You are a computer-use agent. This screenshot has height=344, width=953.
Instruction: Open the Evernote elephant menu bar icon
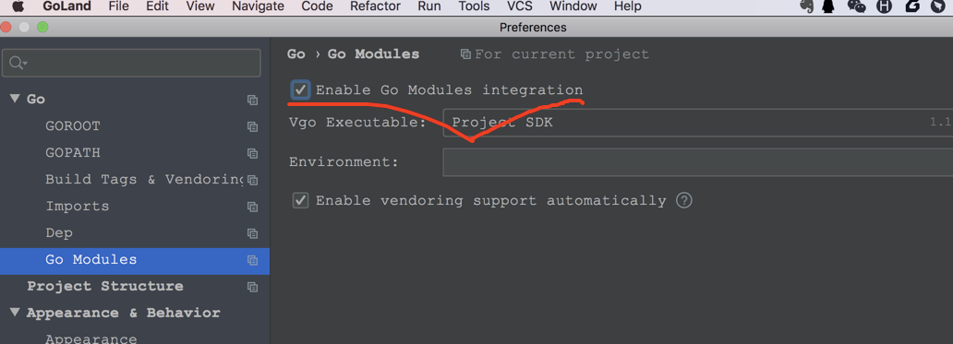coord(806,6)
